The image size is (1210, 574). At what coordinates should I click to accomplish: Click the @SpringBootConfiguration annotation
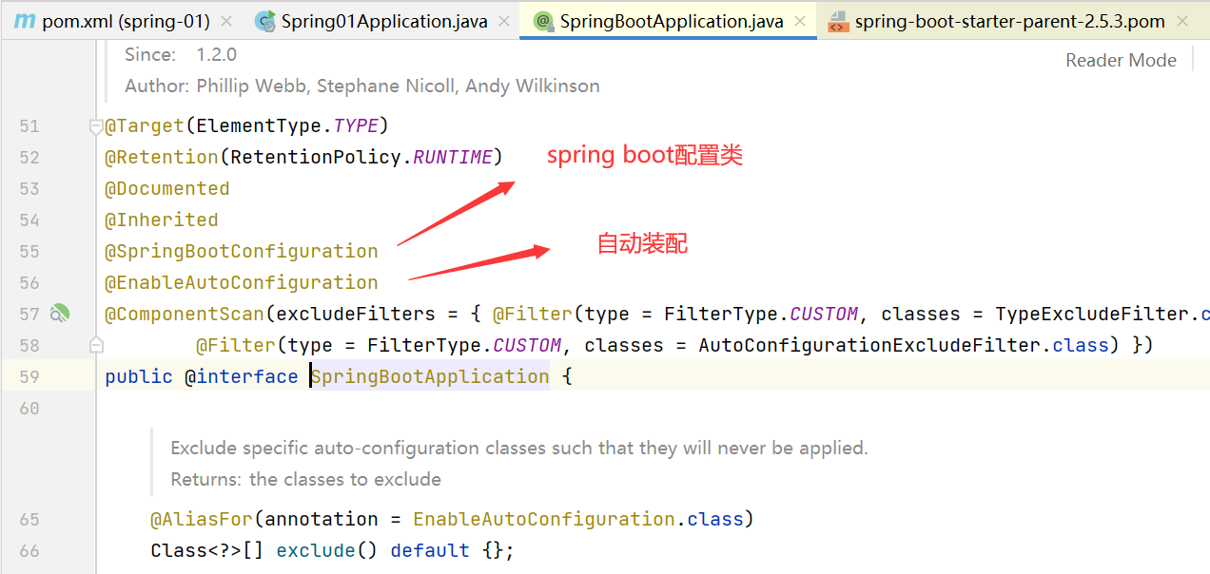242,251
